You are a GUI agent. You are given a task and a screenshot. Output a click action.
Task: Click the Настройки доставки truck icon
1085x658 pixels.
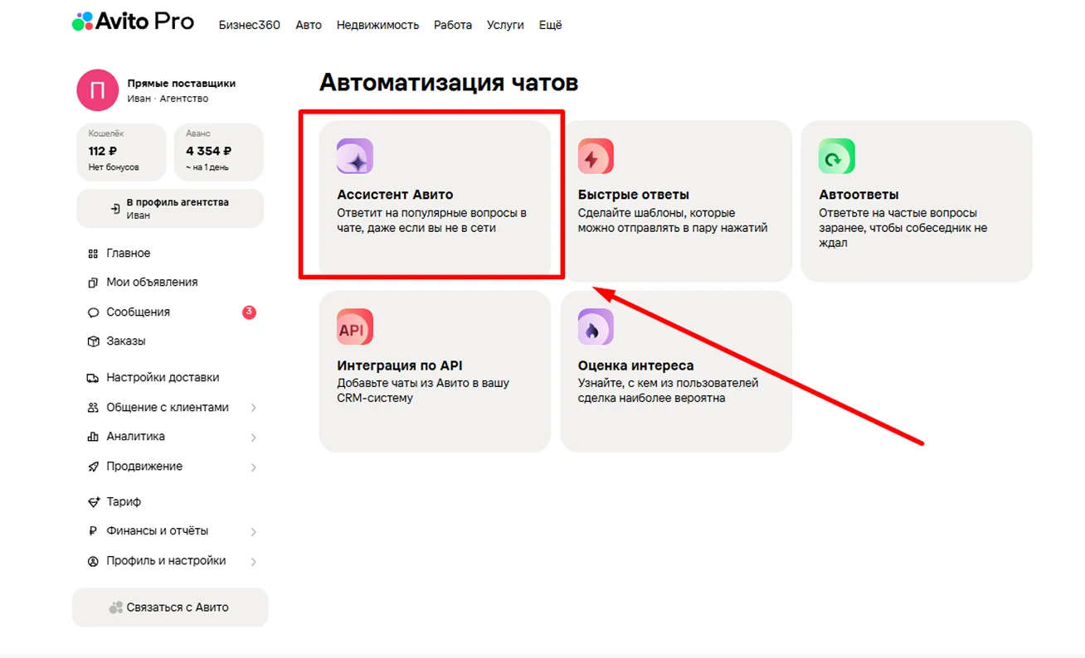[93, 378]
